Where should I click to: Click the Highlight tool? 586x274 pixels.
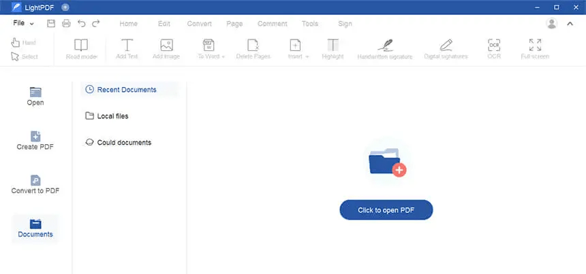tap(333, 49)
